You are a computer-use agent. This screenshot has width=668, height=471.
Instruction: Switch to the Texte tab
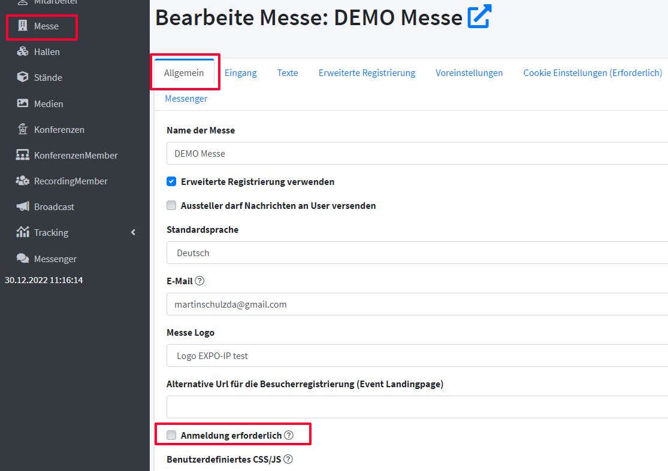[287, 72]
